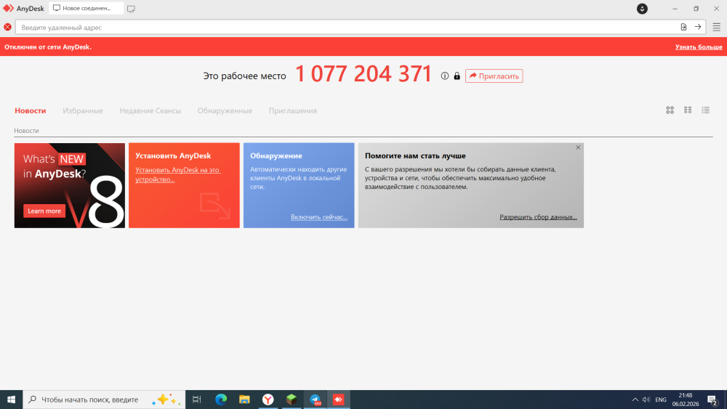Open the Minecraft block icon on the taskbar

point(292,400)
